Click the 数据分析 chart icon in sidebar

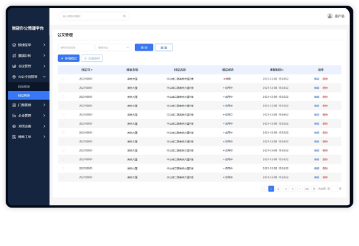point(14,56)
